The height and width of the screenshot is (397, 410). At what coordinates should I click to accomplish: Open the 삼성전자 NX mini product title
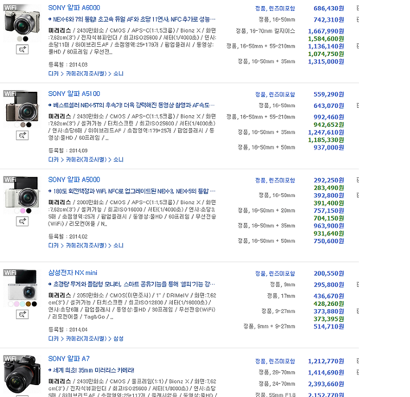[x=73, y=273]
